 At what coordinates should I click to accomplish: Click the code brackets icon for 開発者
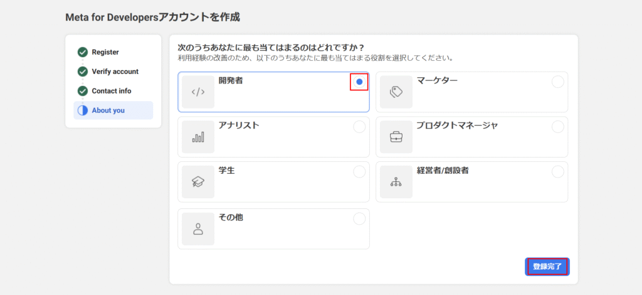tap(198, 92)
